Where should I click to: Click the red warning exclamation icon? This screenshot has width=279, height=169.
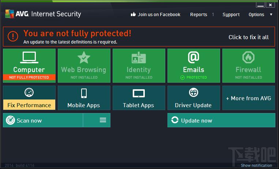13,36
